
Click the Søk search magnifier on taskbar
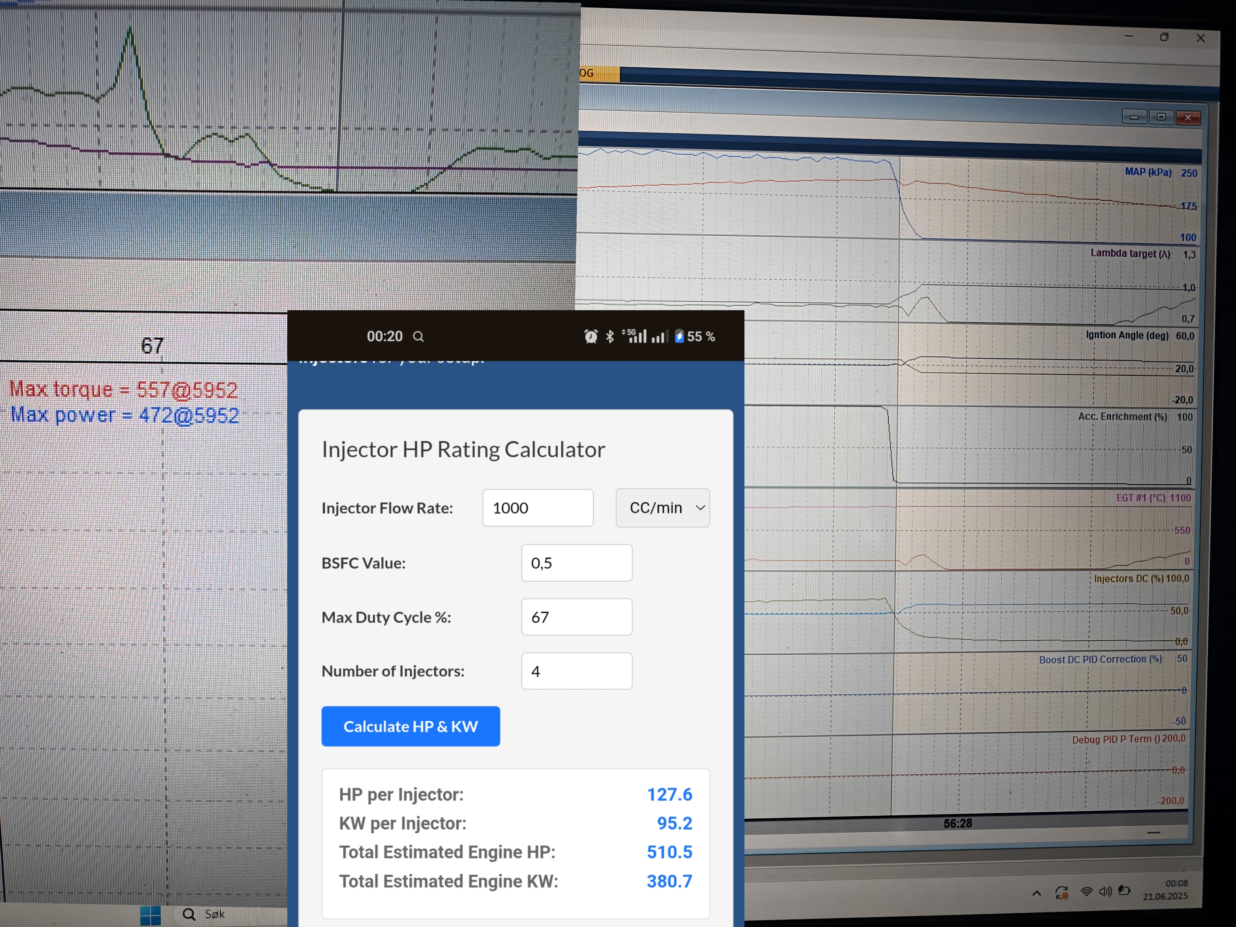tap(189, 914)
